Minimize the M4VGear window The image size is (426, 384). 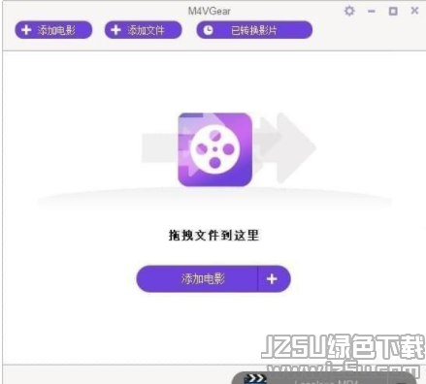coord(372,12)
